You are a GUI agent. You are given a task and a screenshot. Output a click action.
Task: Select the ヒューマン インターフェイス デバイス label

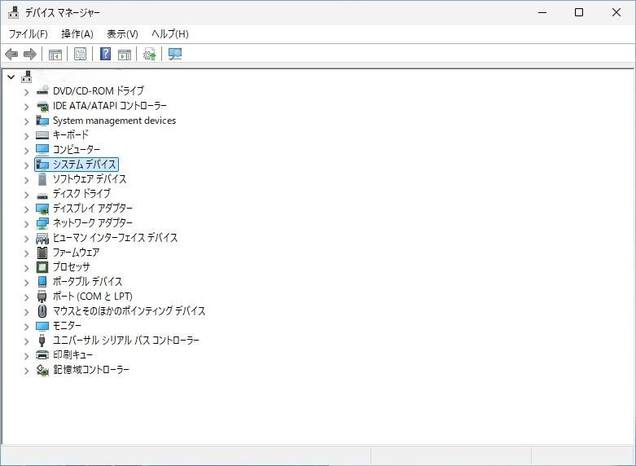pyautogui.click(x=115, y=238)
